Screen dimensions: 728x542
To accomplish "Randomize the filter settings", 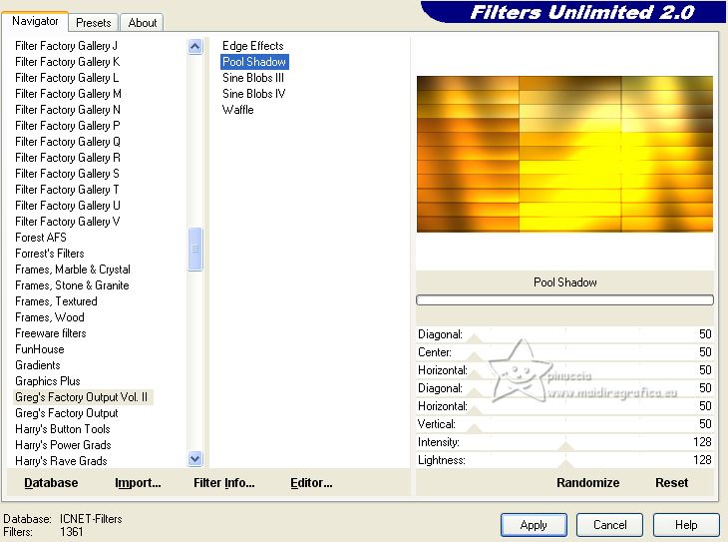I will click(587, 483).
